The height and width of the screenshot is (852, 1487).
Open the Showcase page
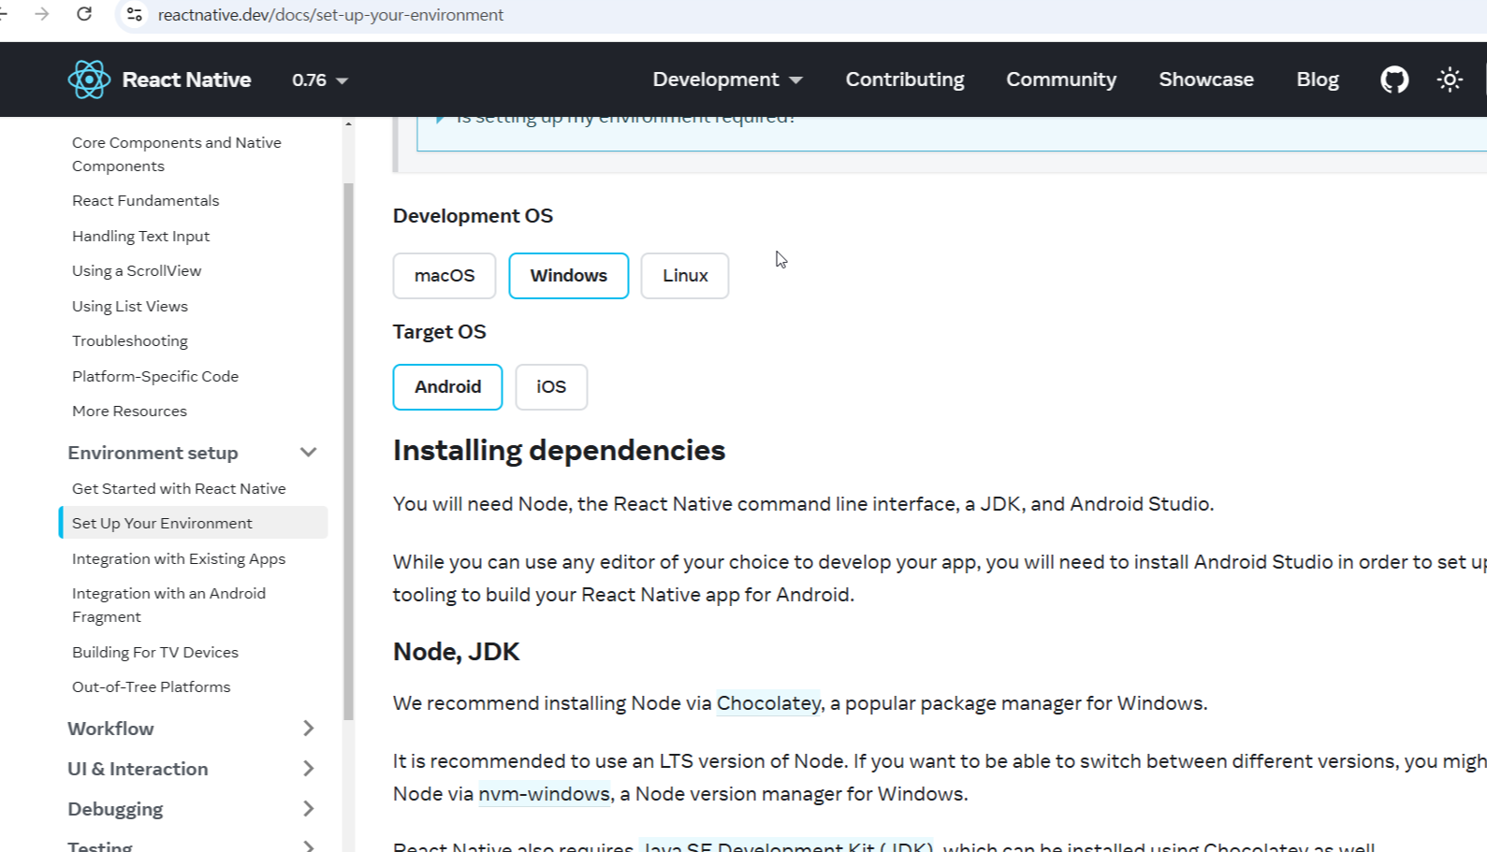coord(1206,79)
